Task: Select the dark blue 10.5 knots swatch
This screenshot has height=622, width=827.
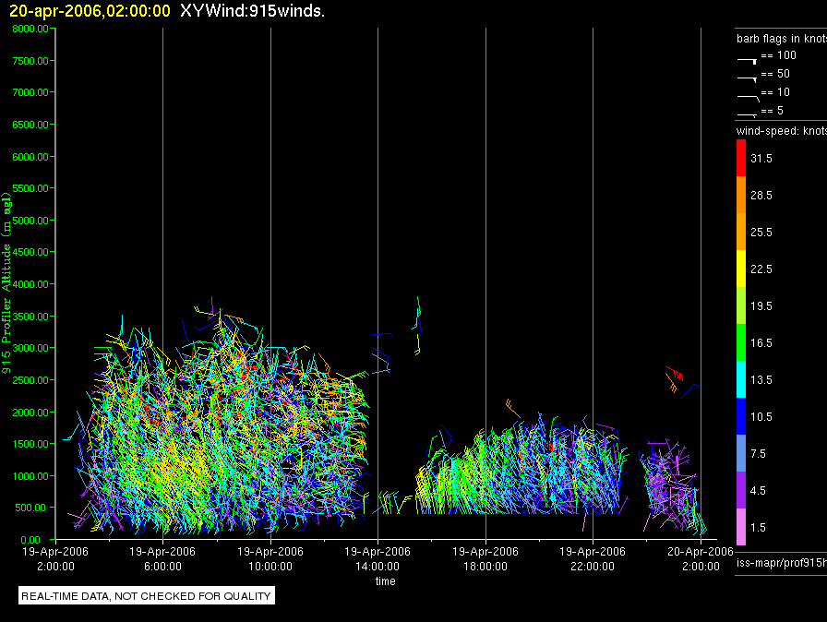Action: coord(741,416)
